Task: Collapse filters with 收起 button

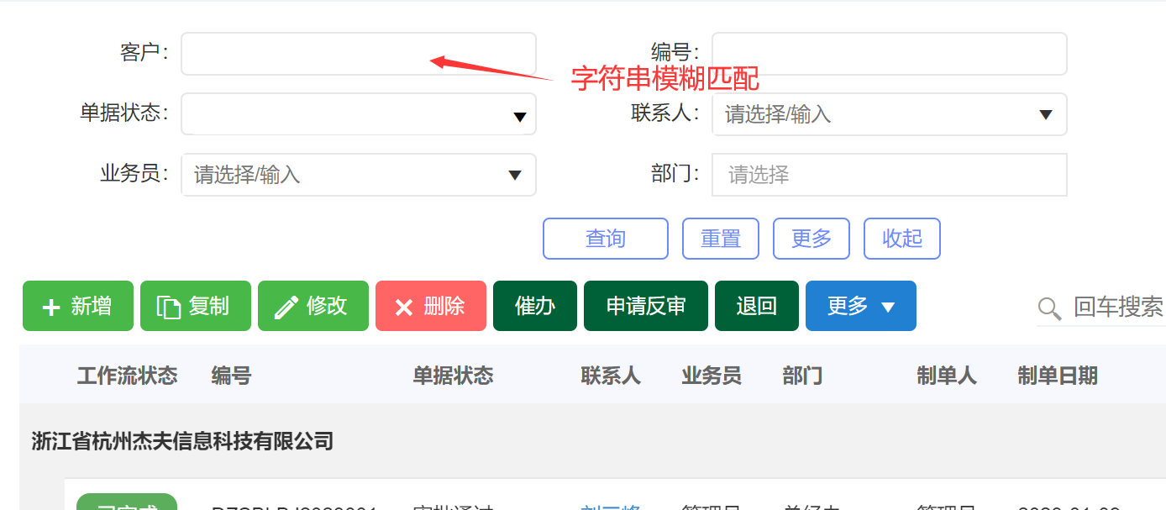Action: [901, 239]
